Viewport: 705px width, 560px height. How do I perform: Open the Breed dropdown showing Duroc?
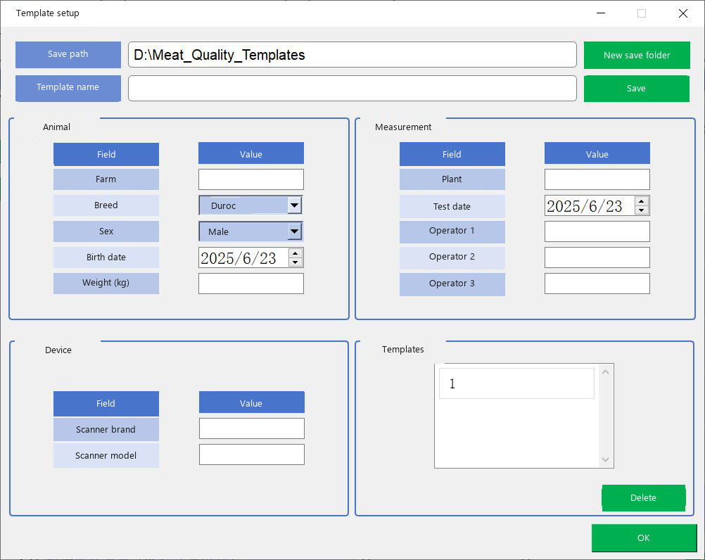click(x=250, y=205)
